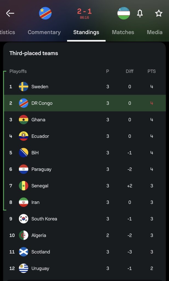Screen dimensions: 169x281
Task: Open Uruguay team in twelfth place
Action: pos(85,268)
